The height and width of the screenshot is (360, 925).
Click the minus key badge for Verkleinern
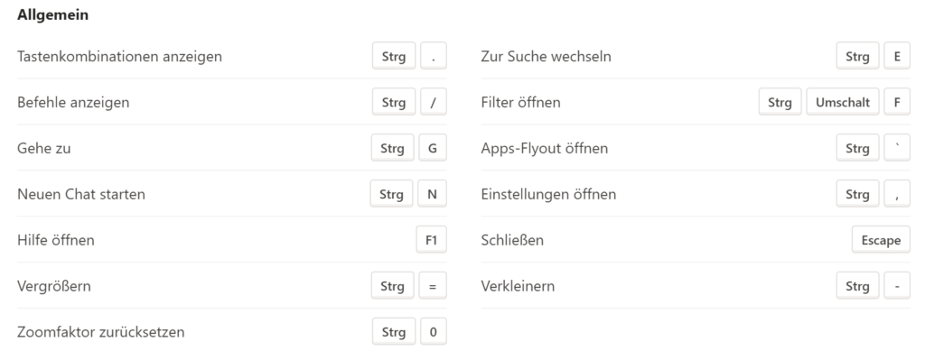tap(897, 286)
